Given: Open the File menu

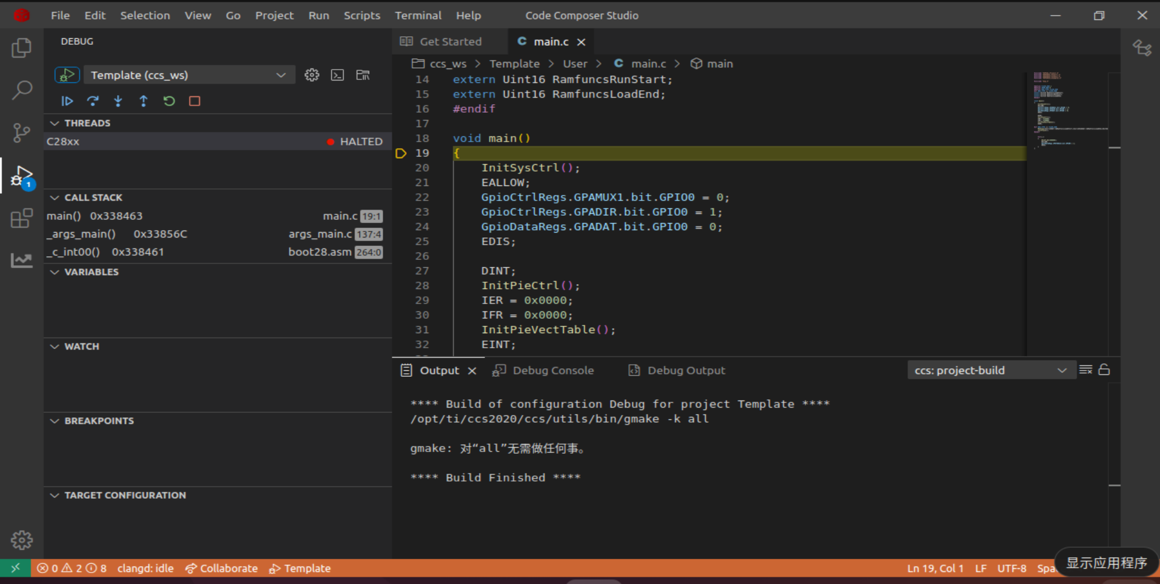Looking at the screenshot, I should (x=60, y=15).
